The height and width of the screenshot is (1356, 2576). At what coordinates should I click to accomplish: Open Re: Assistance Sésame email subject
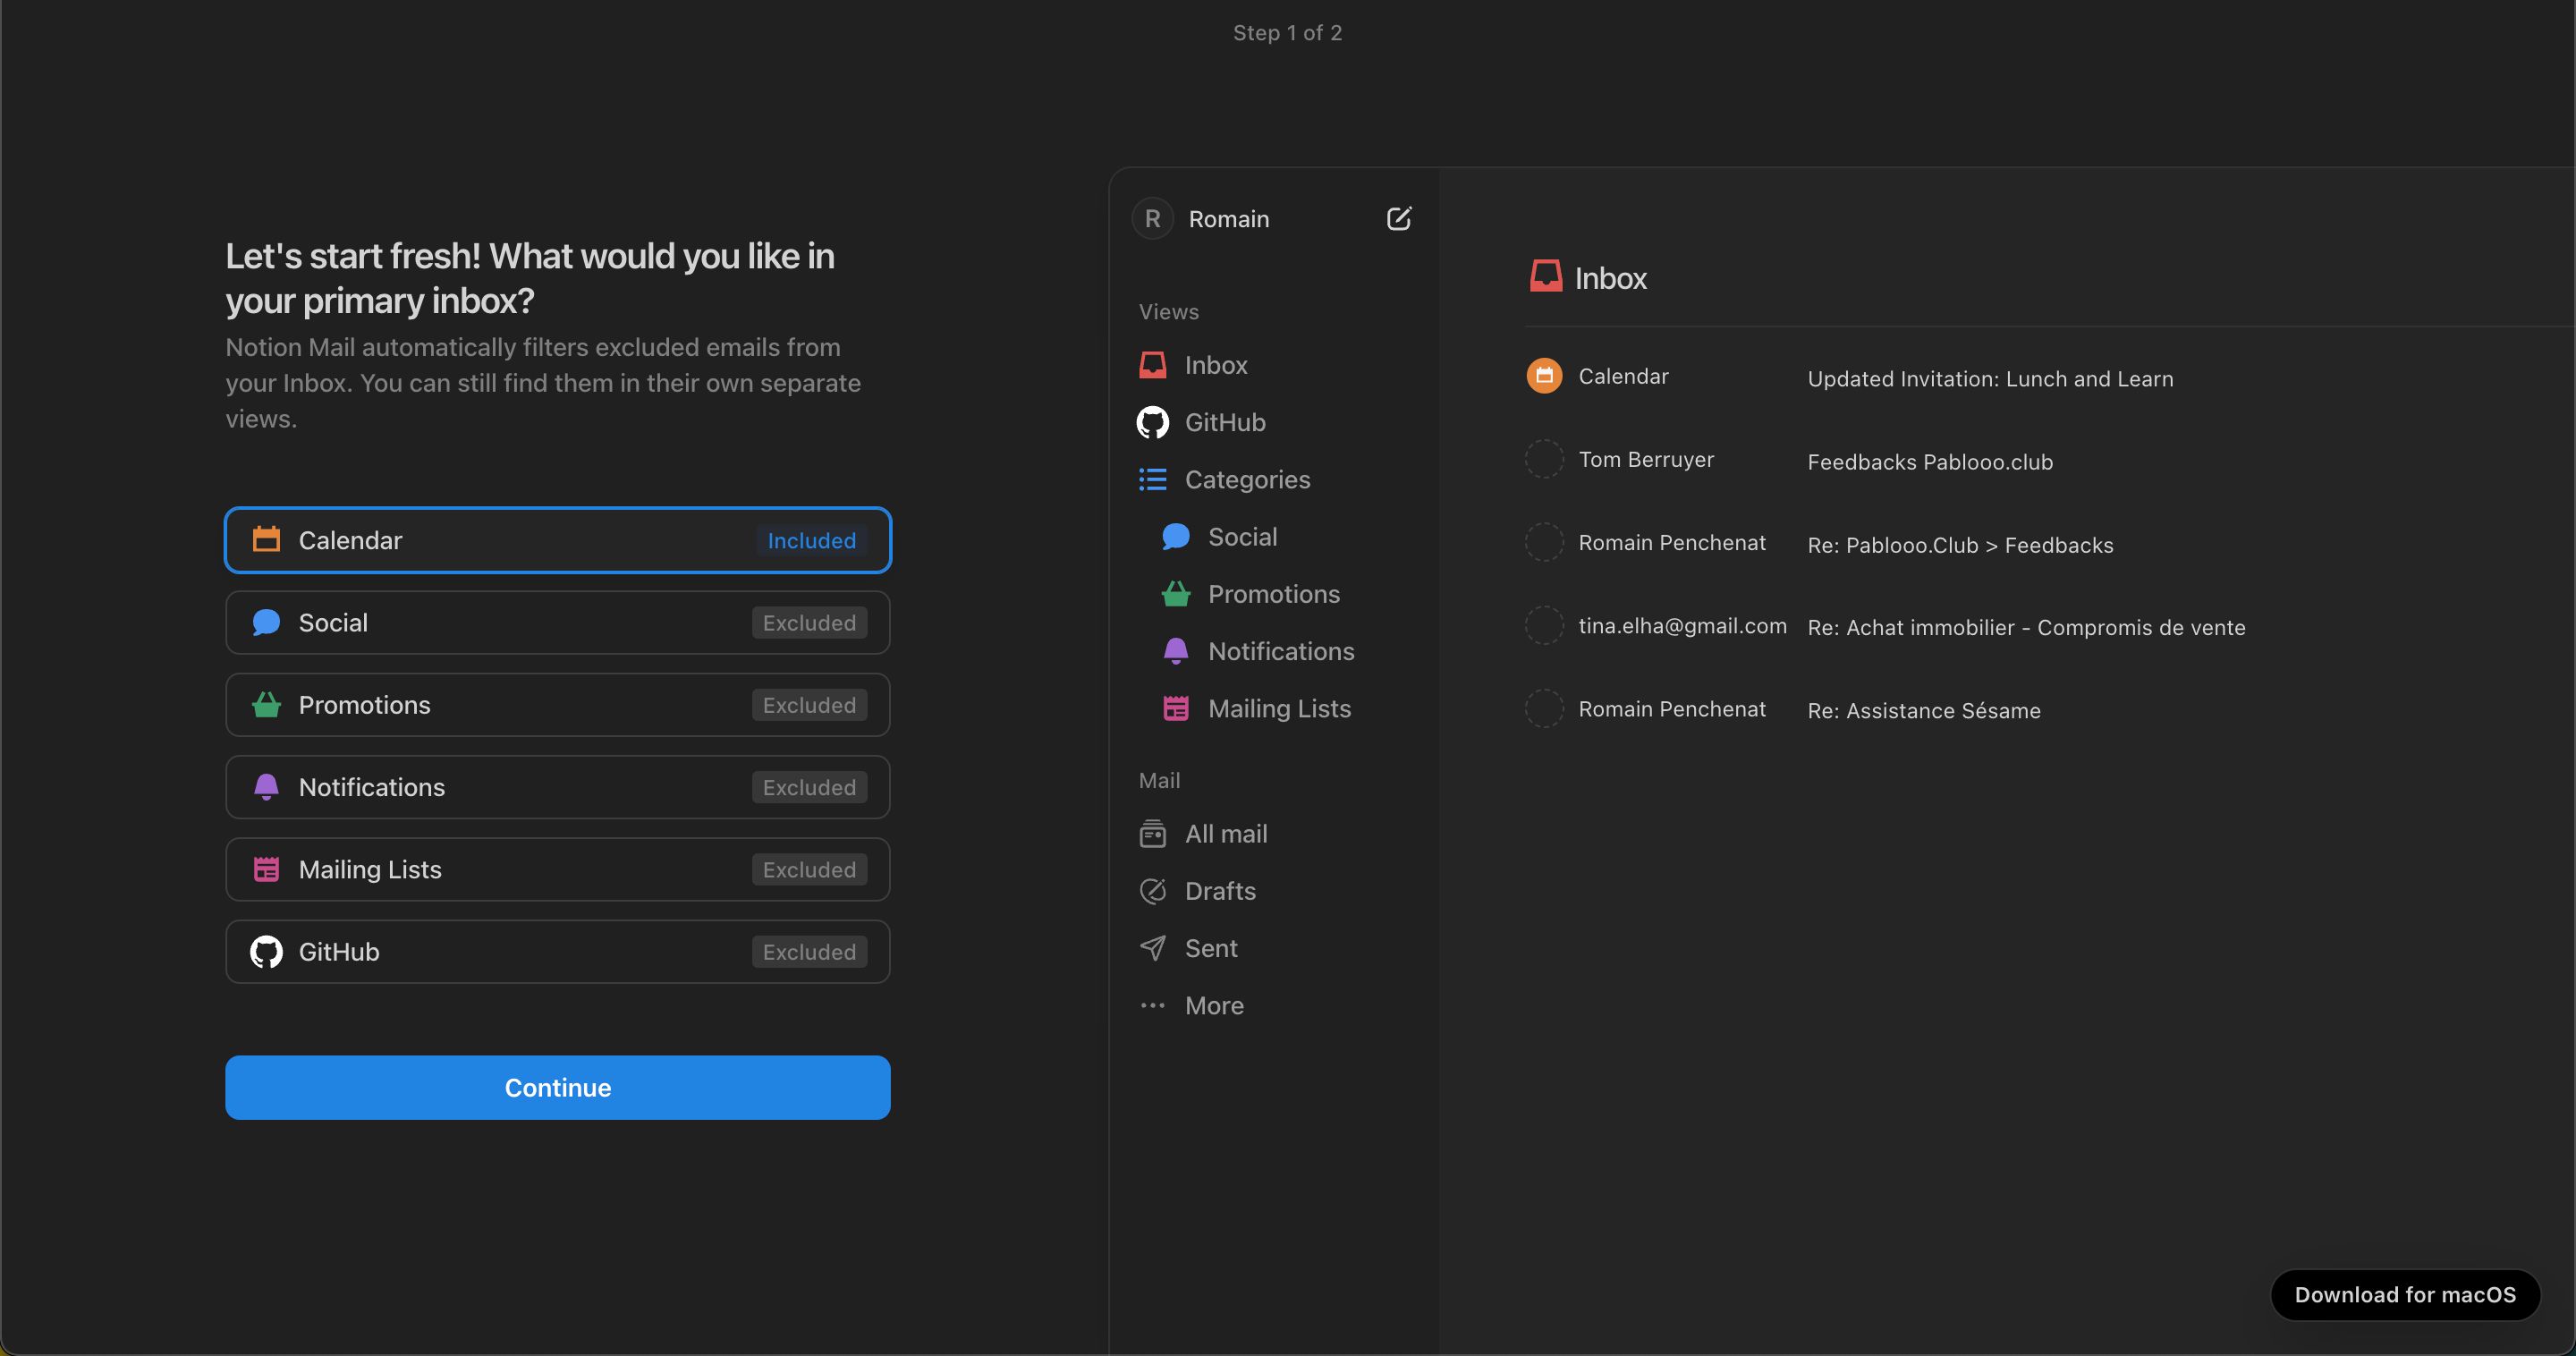1924,710
